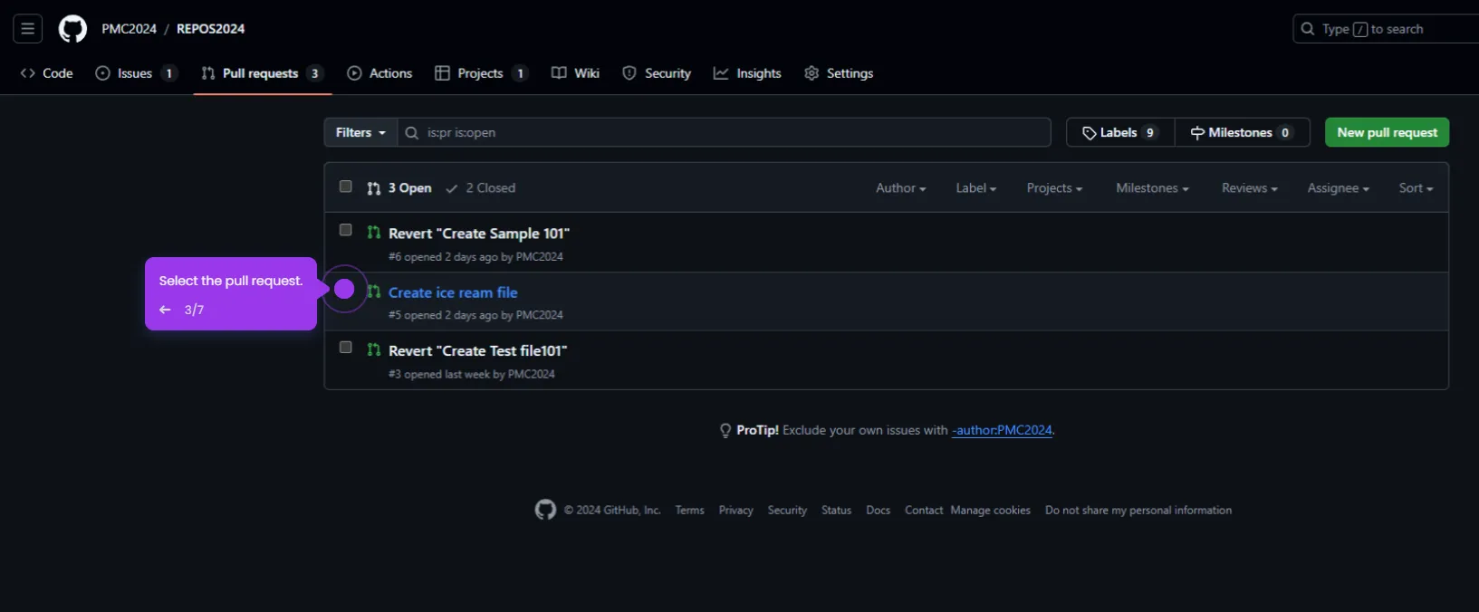Check the box for Revert "Create Test file101"
Screen dimensions: 1479x612
click(x=345, y=348)
